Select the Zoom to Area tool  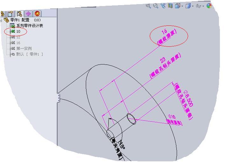tap(156, 6)
